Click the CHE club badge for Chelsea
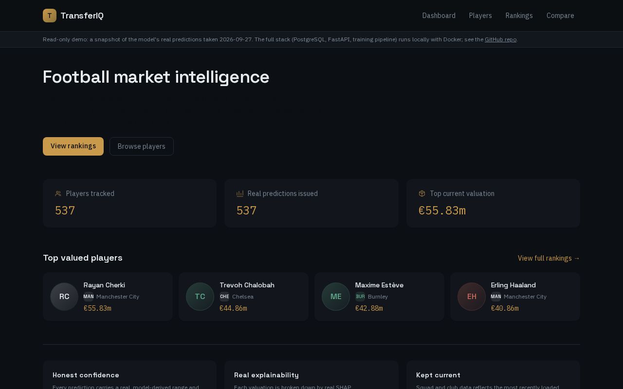The width and height of the screenshot is (623, 389). (x=224, y=297)
